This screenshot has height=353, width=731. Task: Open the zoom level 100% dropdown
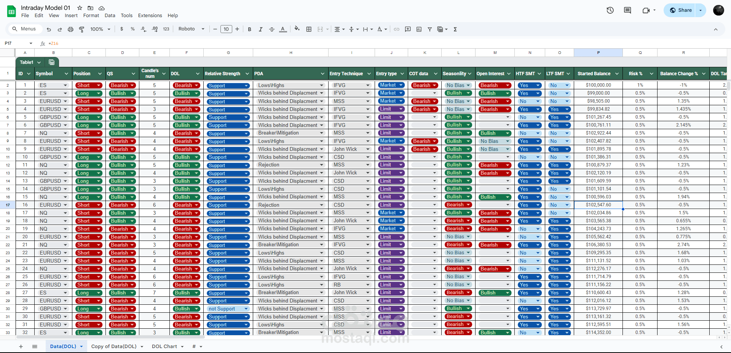tap(100, 29)
